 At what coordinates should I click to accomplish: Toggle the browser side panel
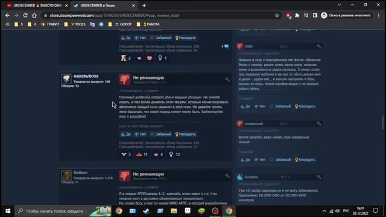click(x=315, y=15)
